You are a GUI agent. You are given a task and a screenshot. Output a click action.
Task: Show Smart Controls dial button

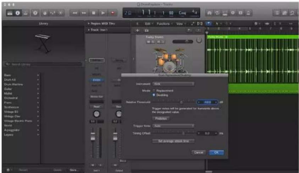[45, 13]
